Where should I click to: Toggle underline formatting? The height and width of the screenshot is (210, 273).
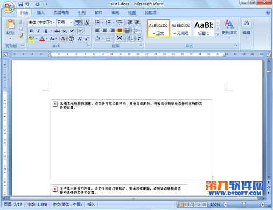click(46, 31)
